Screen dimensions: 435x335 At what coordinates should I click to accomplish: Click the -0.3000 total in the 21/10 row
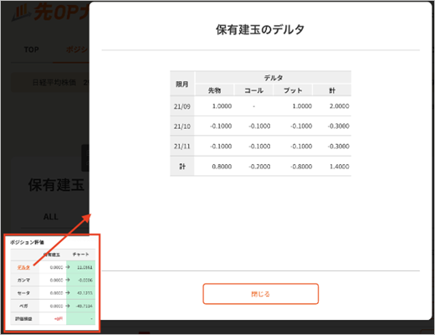pyautogui.click(x=339, y=126)
